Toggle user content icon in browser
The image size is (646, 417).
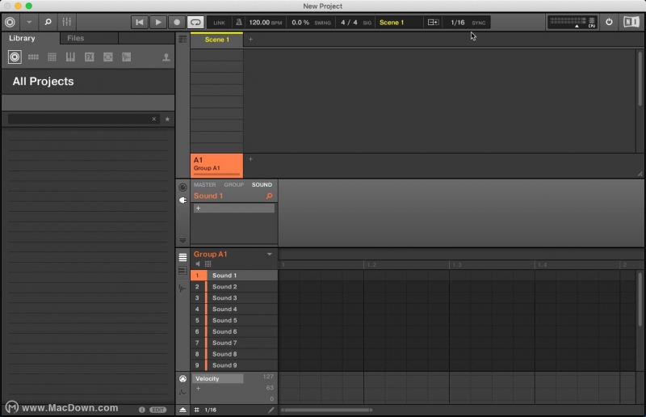166,57
